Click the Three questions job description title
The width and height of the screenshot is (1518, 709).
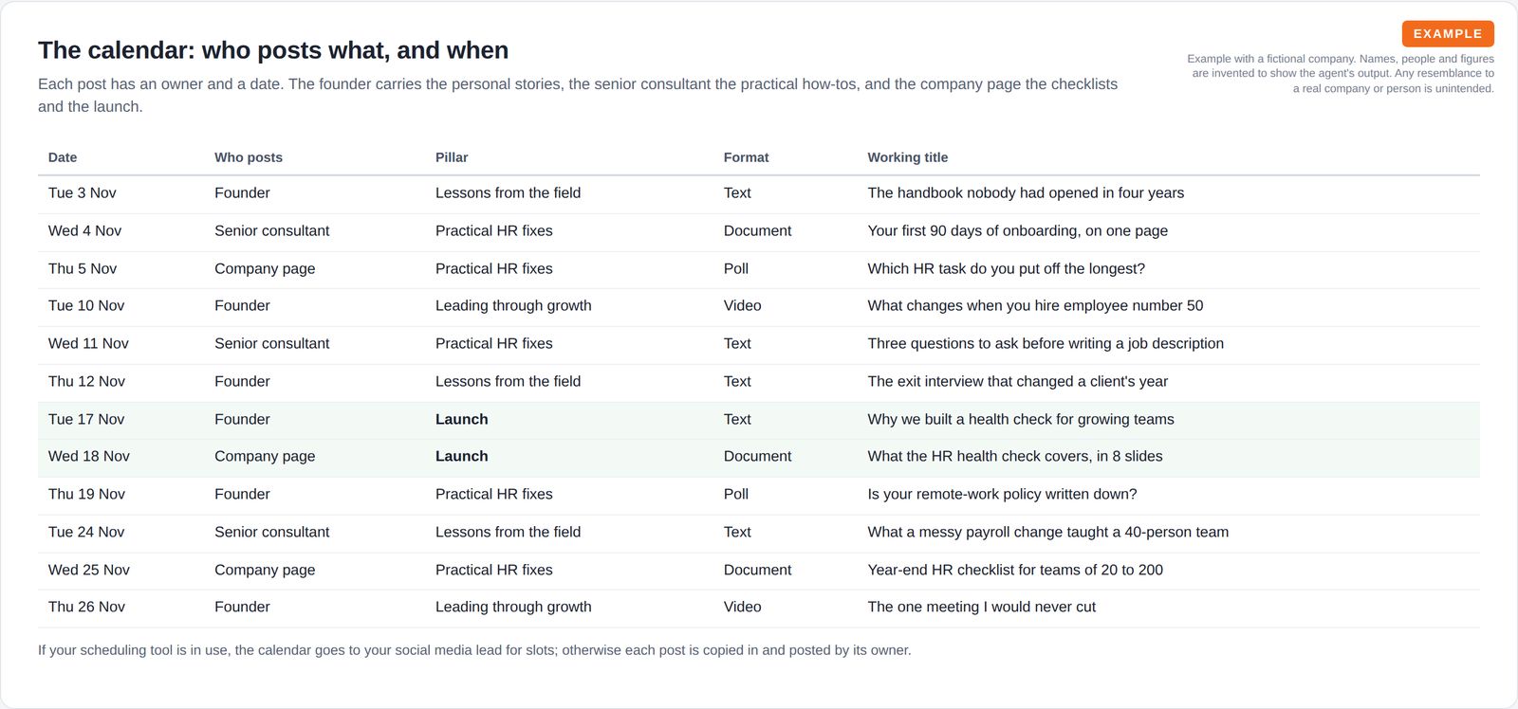tap(1046, 344)
